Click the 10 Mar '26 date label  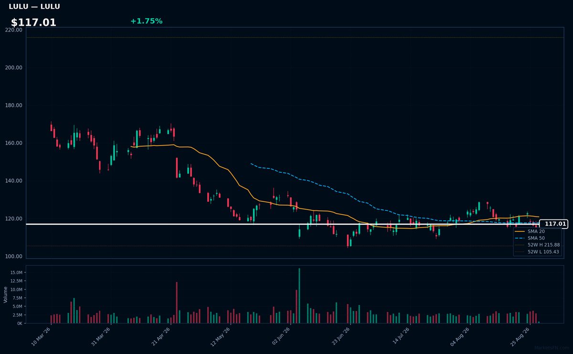tap(41, 336)
